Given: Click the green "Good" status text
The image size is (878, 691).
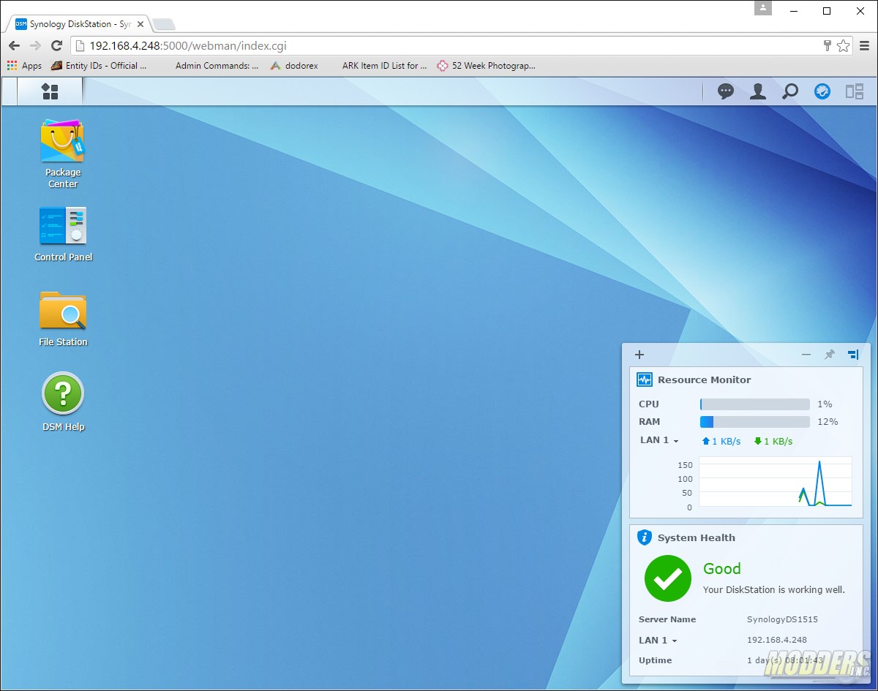Looking at the screenshot, I should point(722,568).
